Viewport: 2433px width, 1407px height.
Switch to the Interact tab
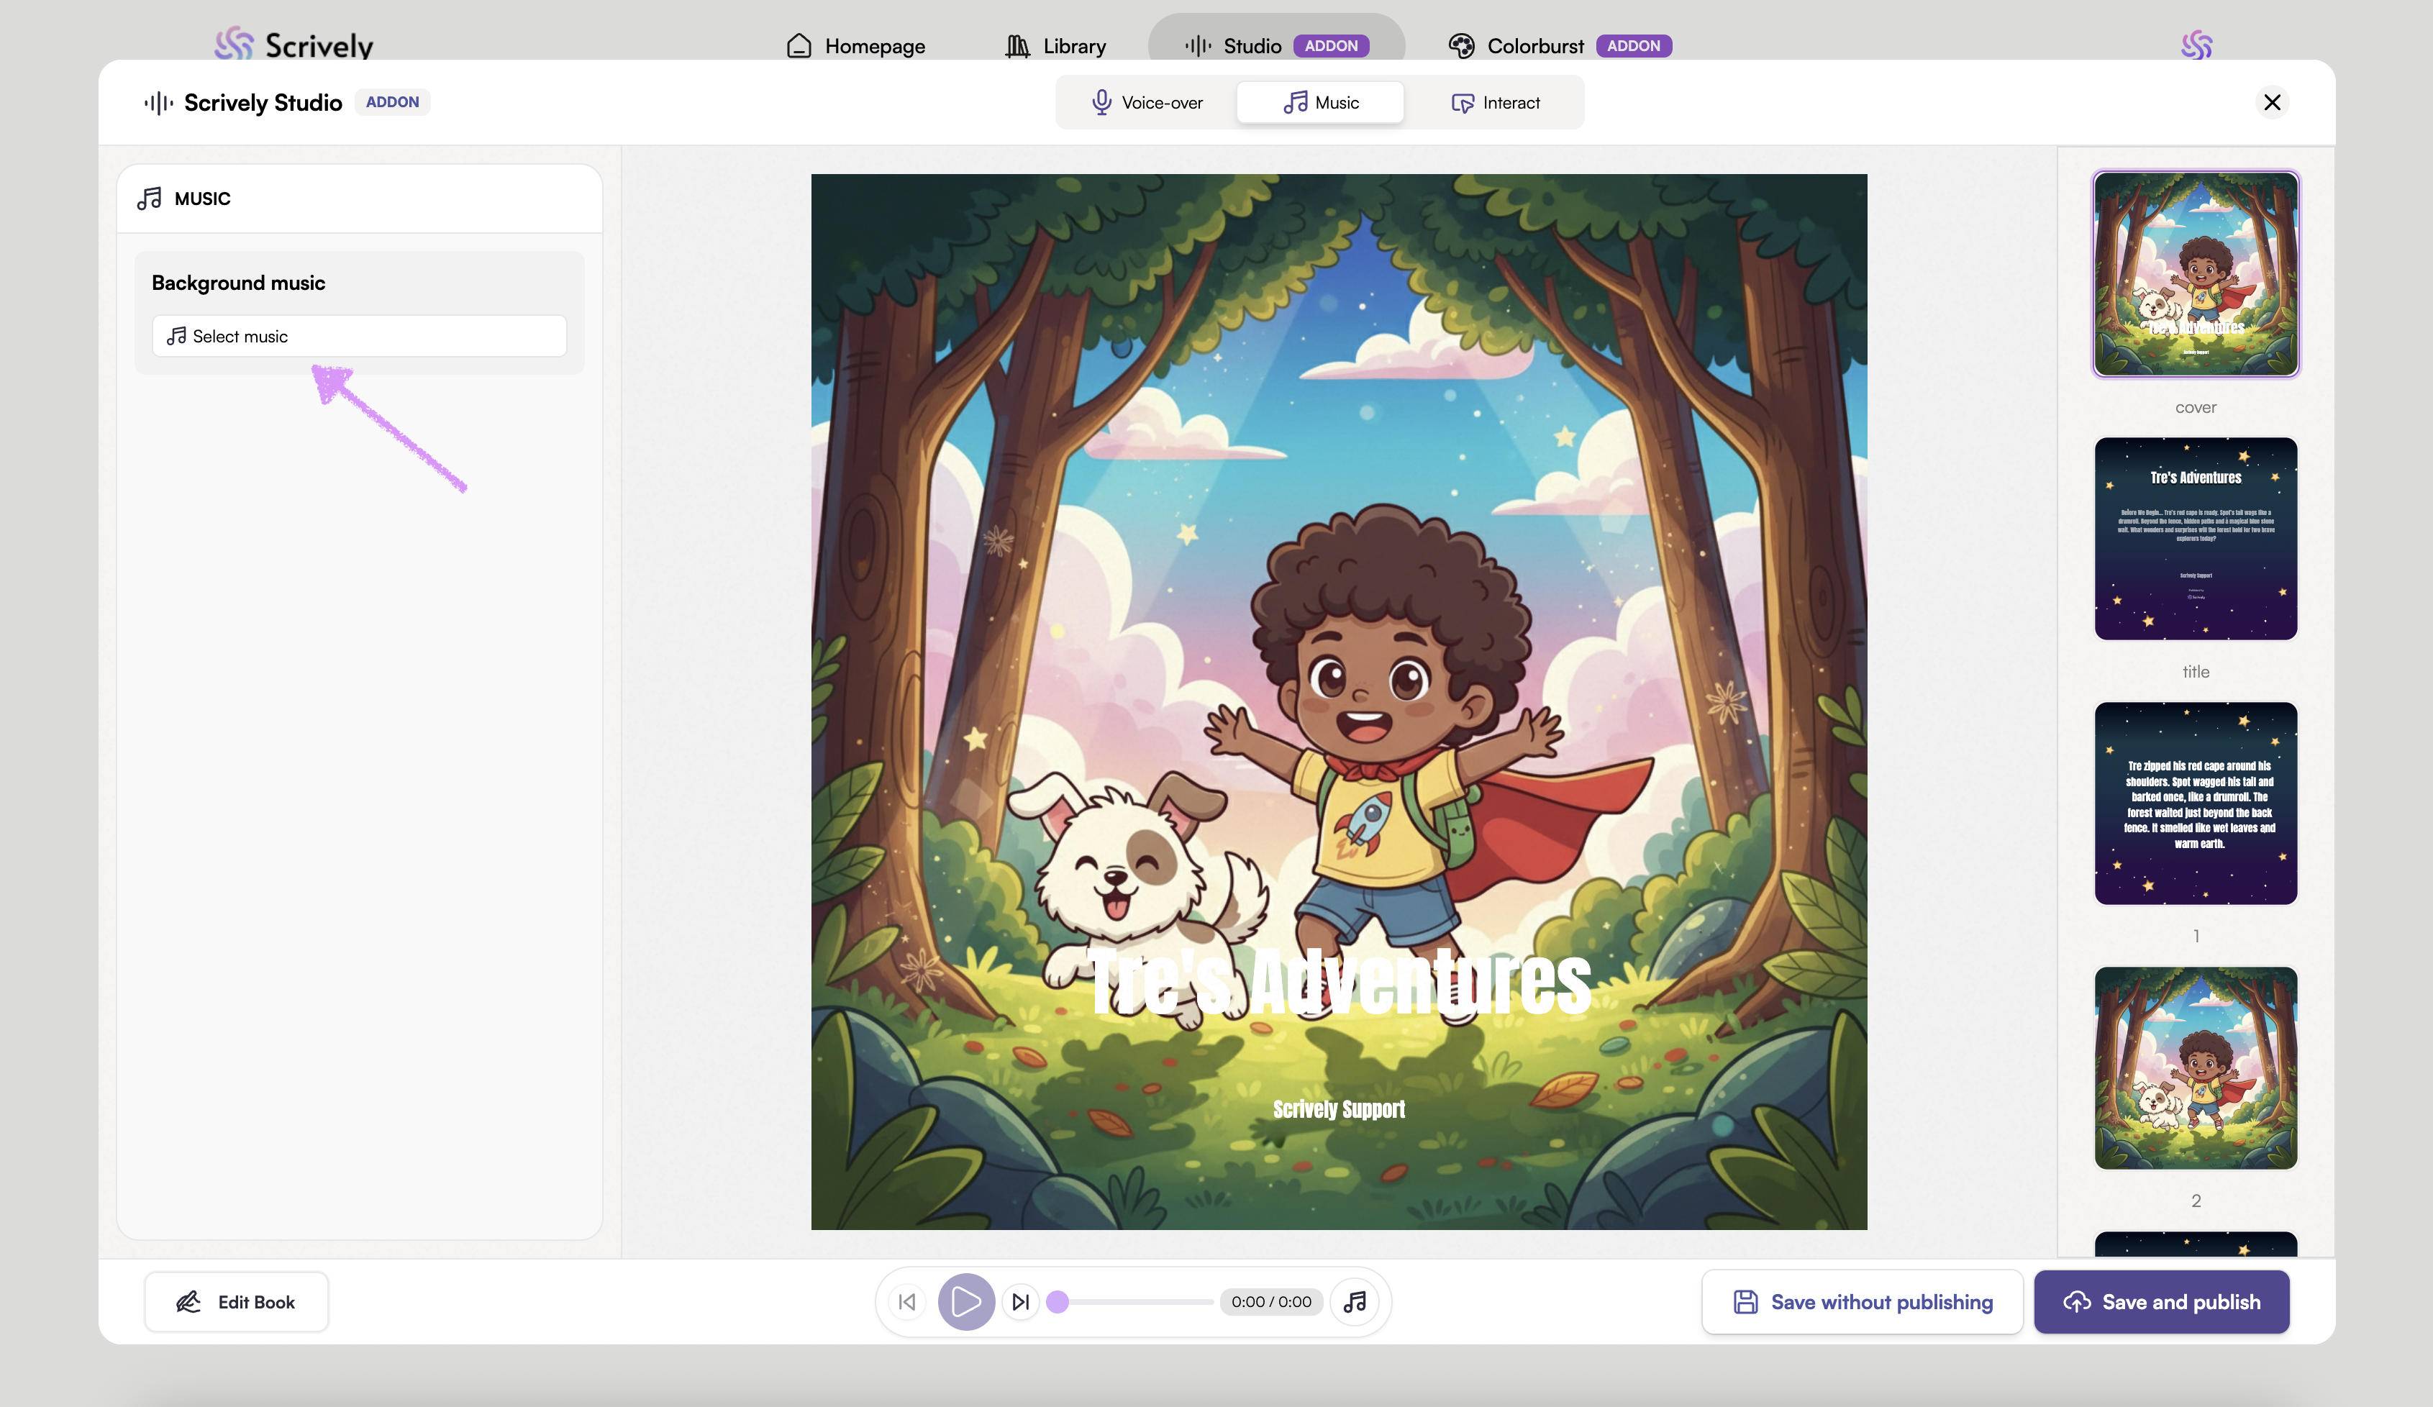click(x=1496, y=102)
